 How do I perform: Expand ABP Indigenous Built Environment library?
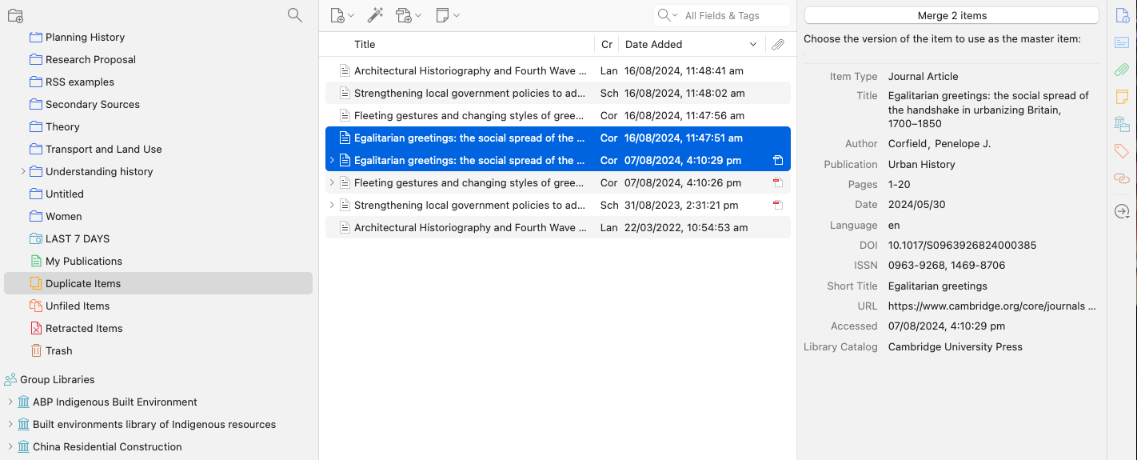coord(10,402)
